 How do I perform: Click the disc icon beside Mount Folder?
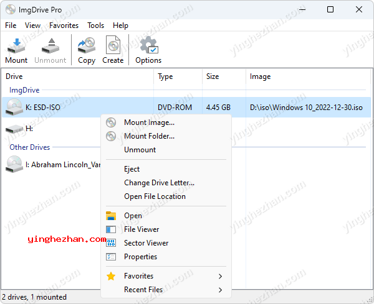(111, 136)
